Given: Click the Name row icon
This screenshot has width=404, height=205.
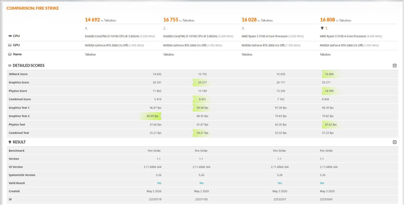Looking at the screenshot, I should pyautogui.click(x=10, y=54).
